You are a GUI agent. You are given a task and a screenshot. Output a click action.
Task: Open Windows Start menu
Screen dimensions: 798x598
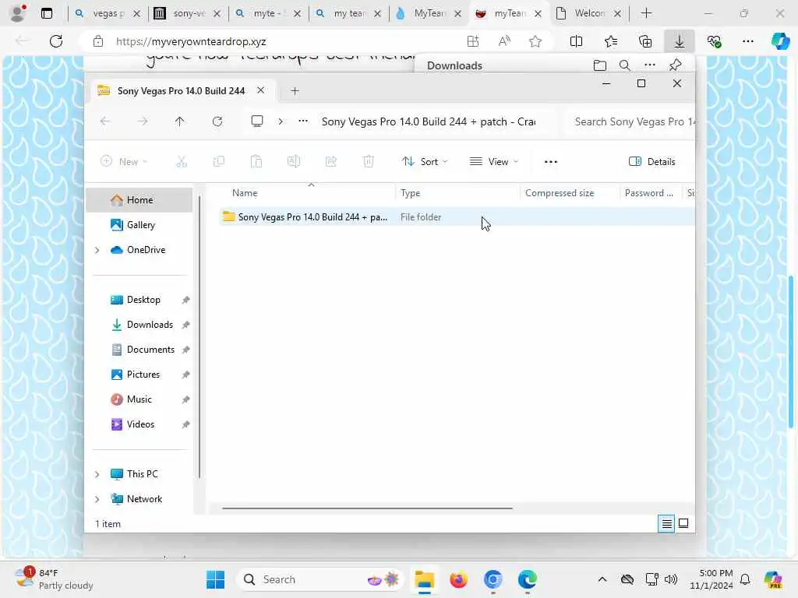pyautogui.click(x=216, y=579)
